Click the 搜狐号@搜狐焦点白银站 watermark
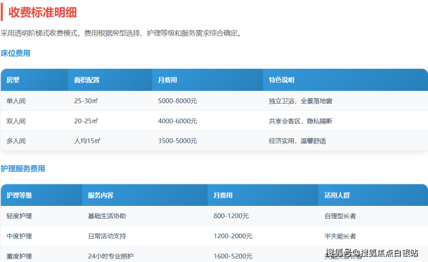The height and width of the screenshot is (262, 428). (371, 253)
